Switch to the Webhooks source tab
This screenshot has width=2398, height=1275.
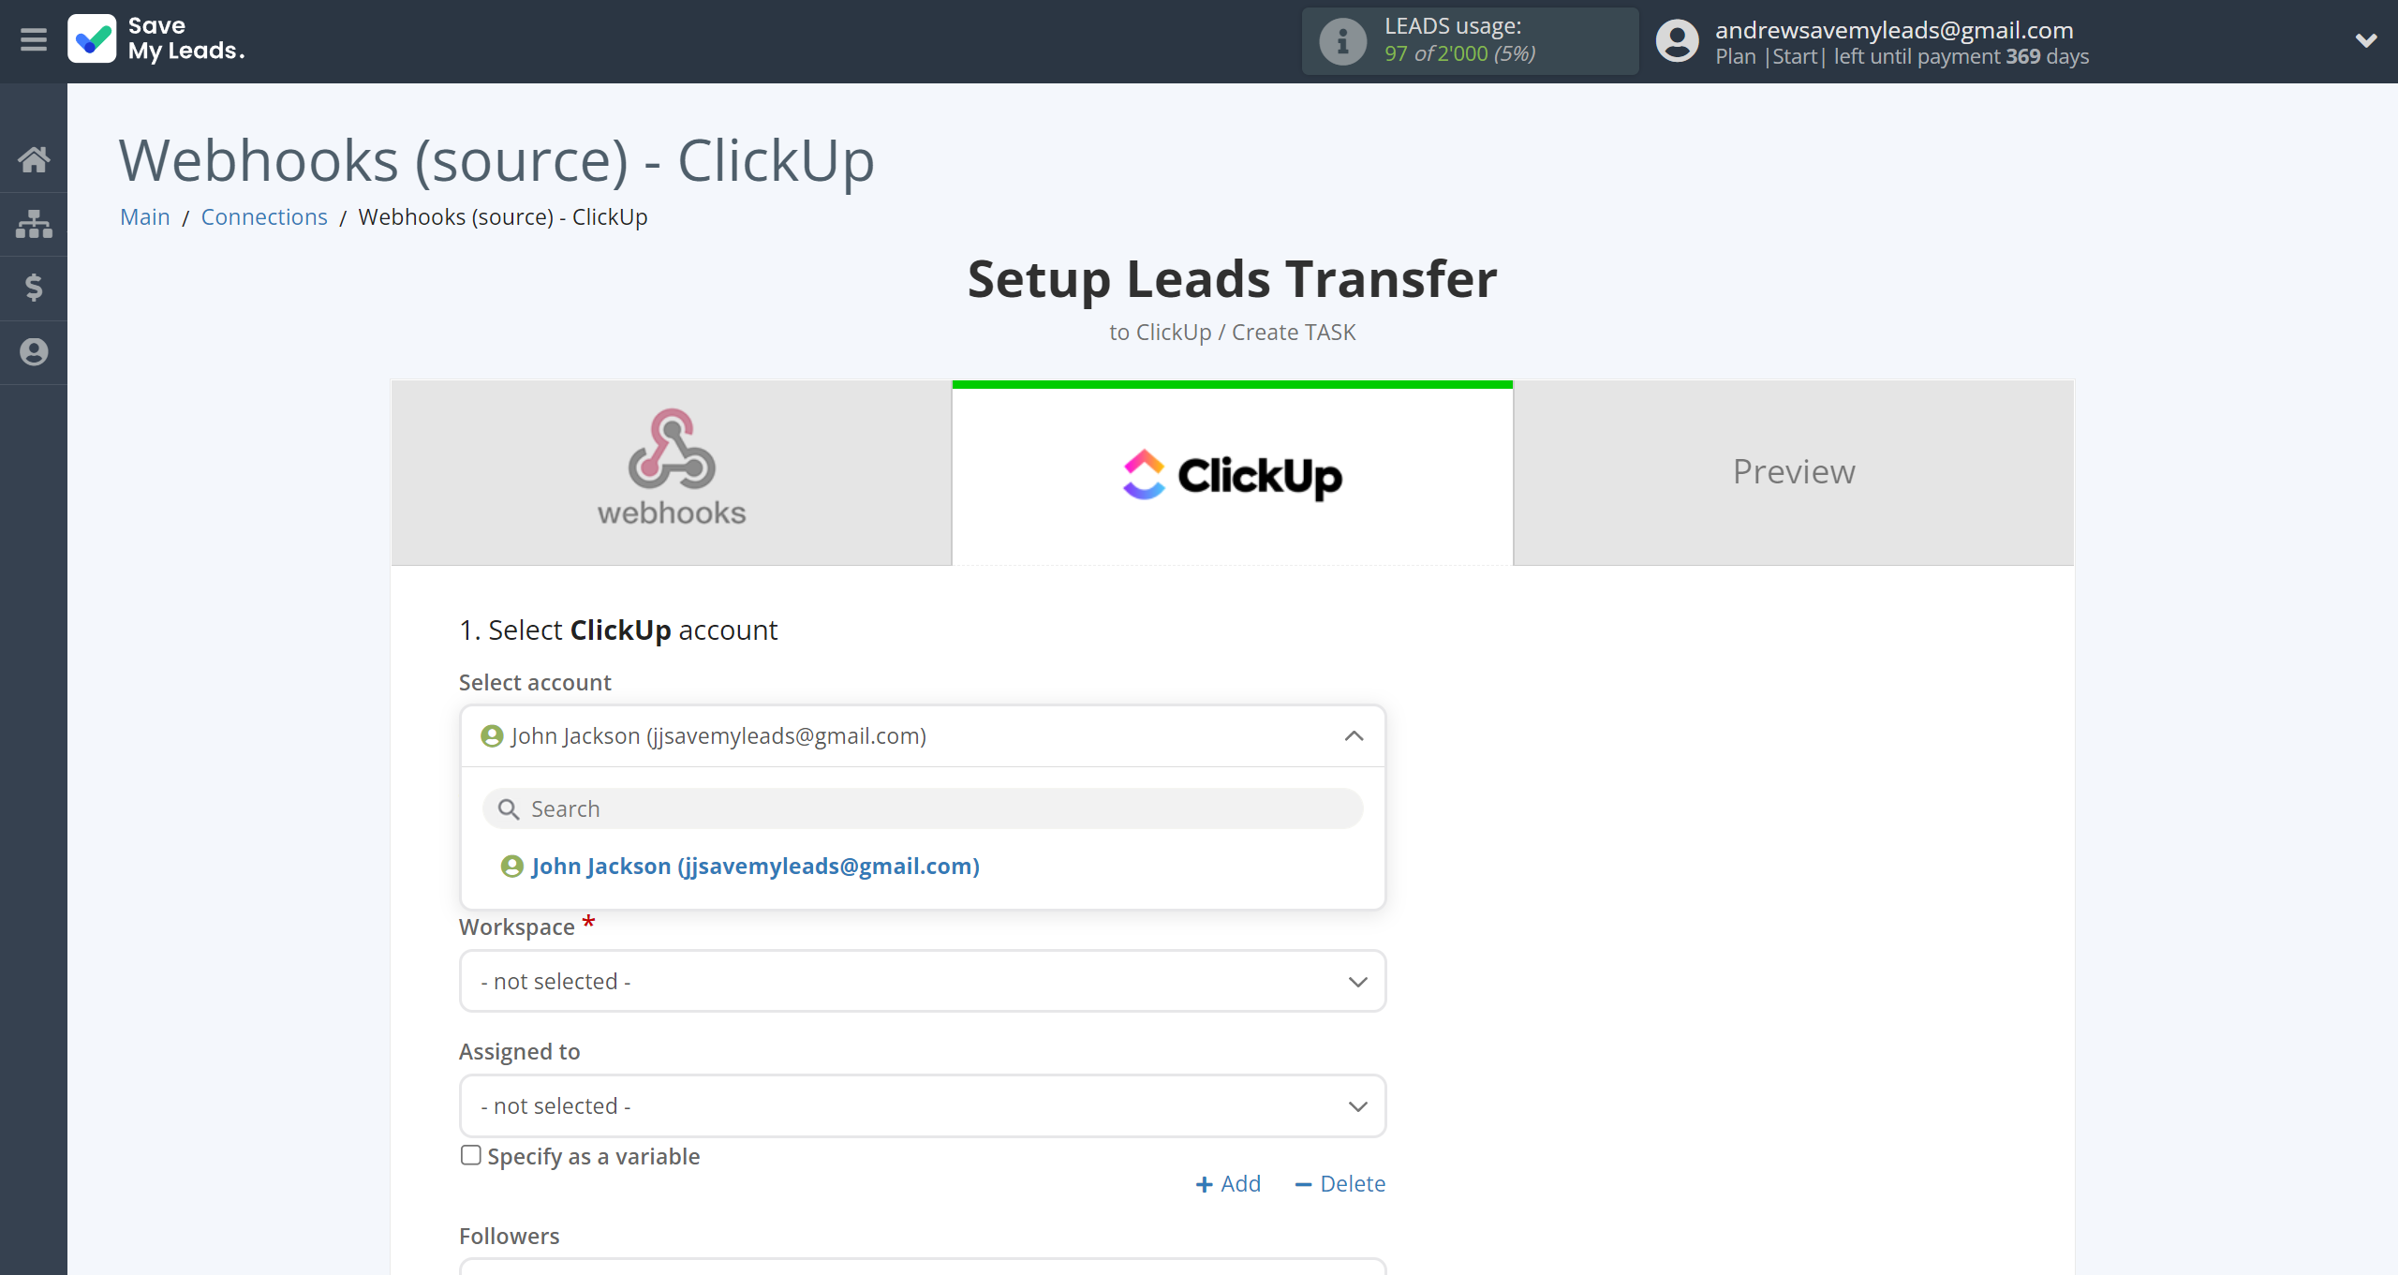[671, 471]
